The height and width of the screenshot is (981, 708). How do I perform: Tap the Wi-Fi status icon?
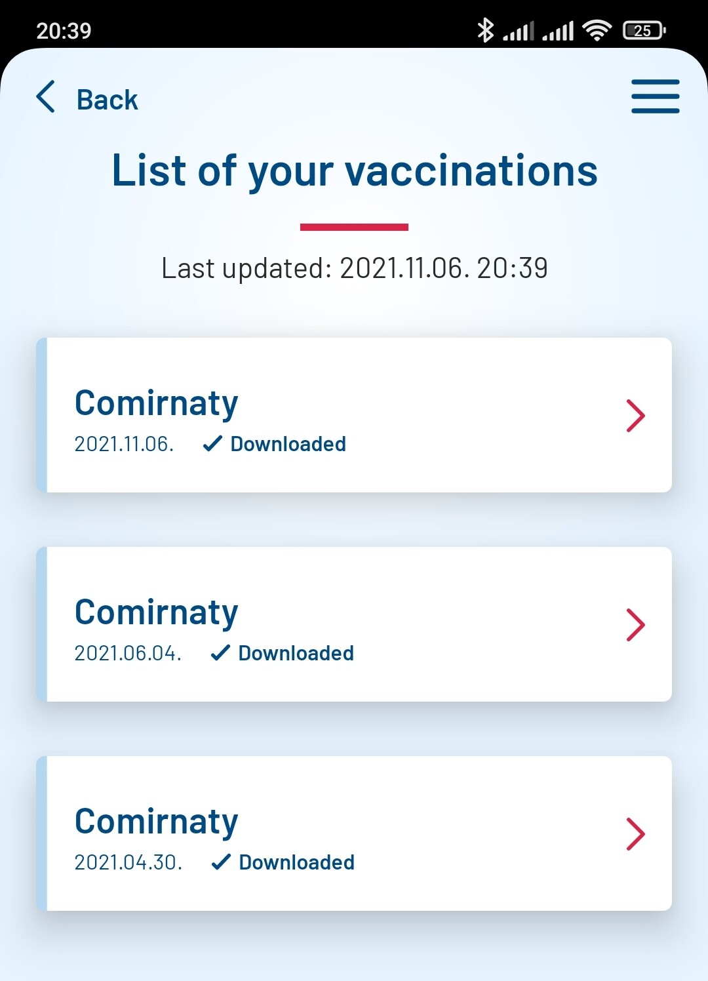click(x=597, y=30)
